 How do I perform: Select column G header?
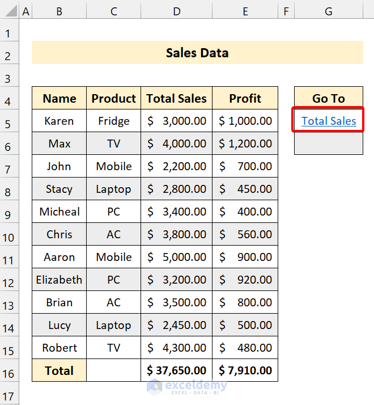point(329,10)
